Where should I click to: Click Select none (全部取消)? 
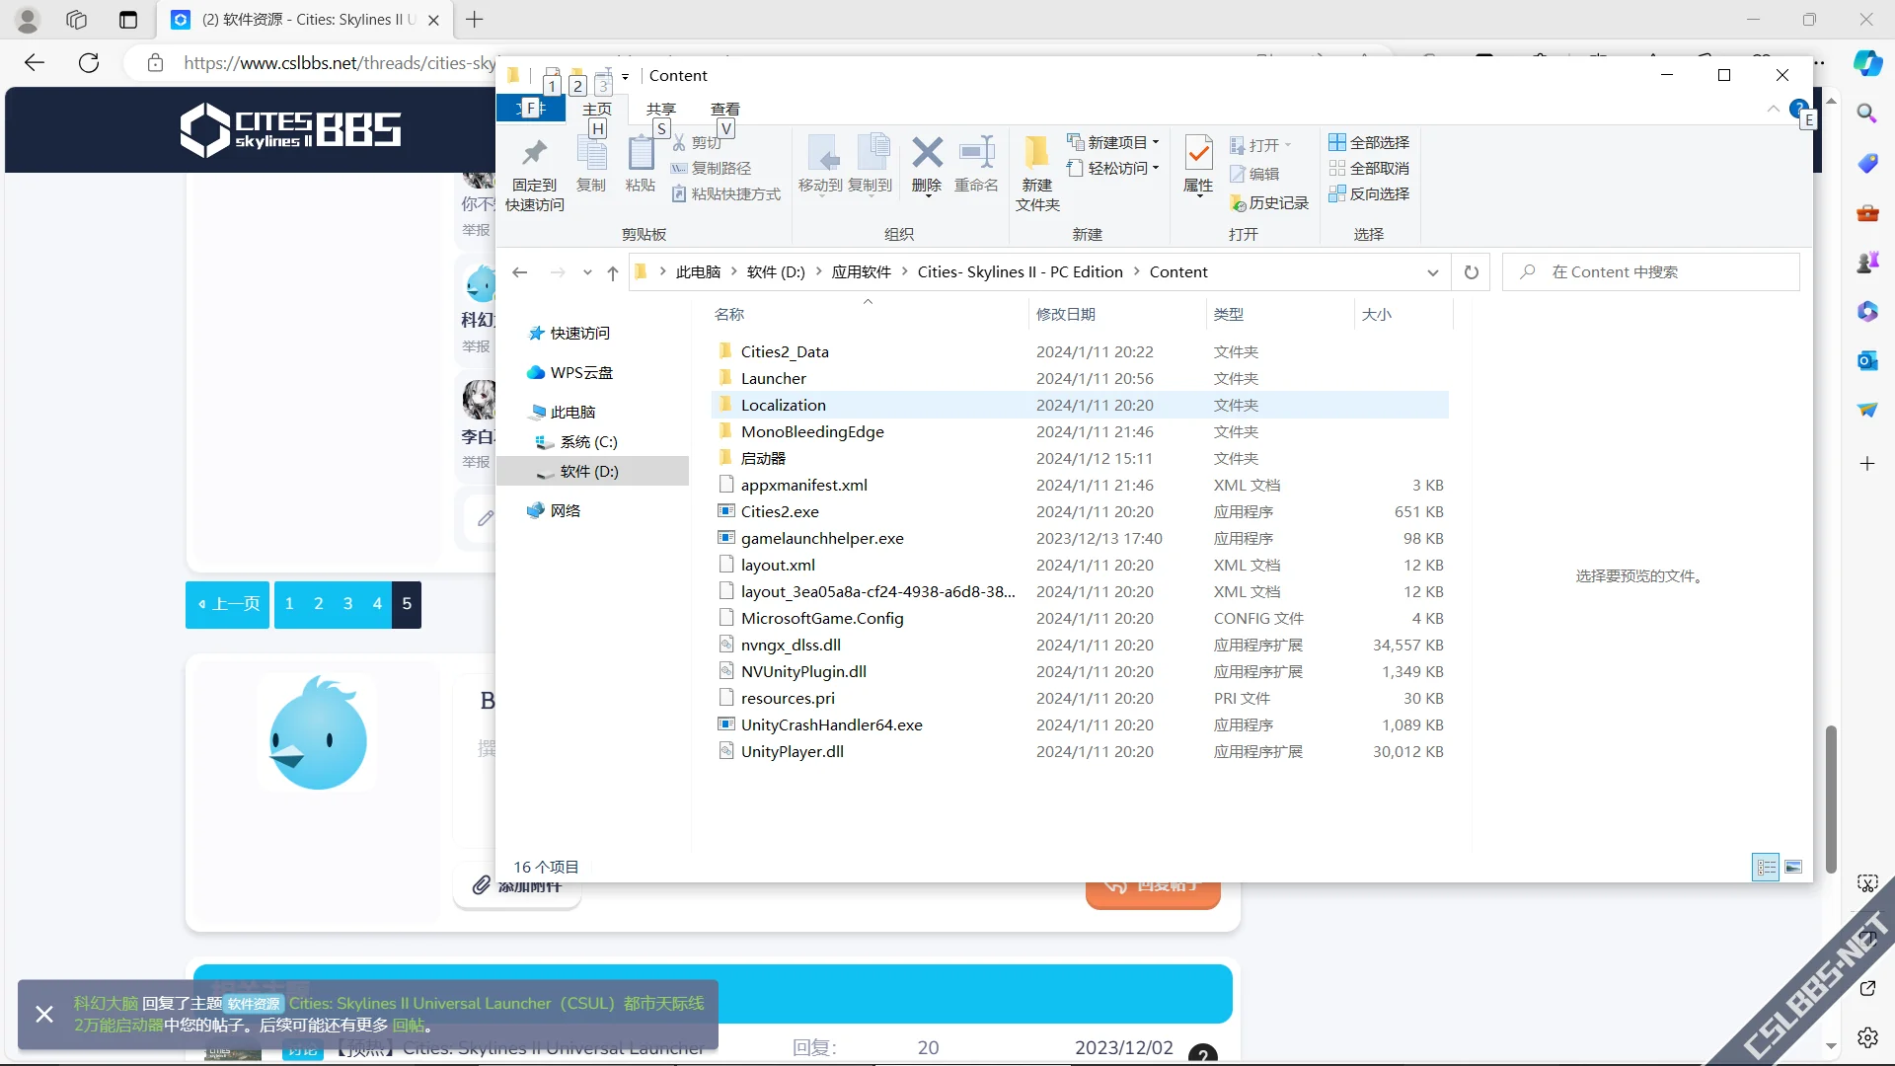tap(1369, 169)
